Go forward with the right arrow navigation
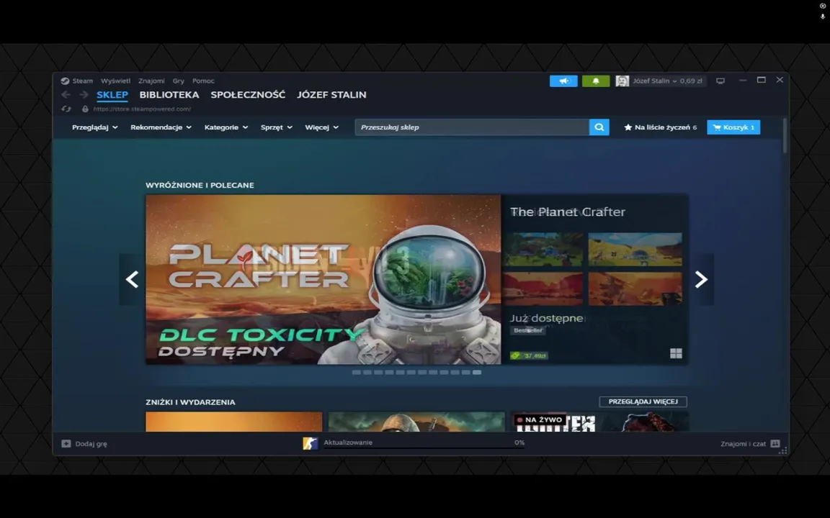 pos(84,95)
